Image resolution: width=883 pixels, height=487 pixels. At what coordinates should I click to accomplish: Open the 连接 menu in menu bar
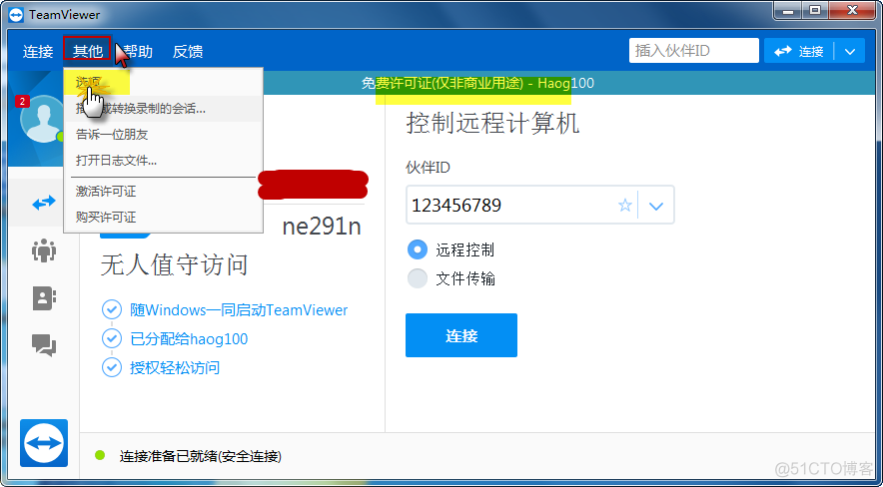point(38,52)
